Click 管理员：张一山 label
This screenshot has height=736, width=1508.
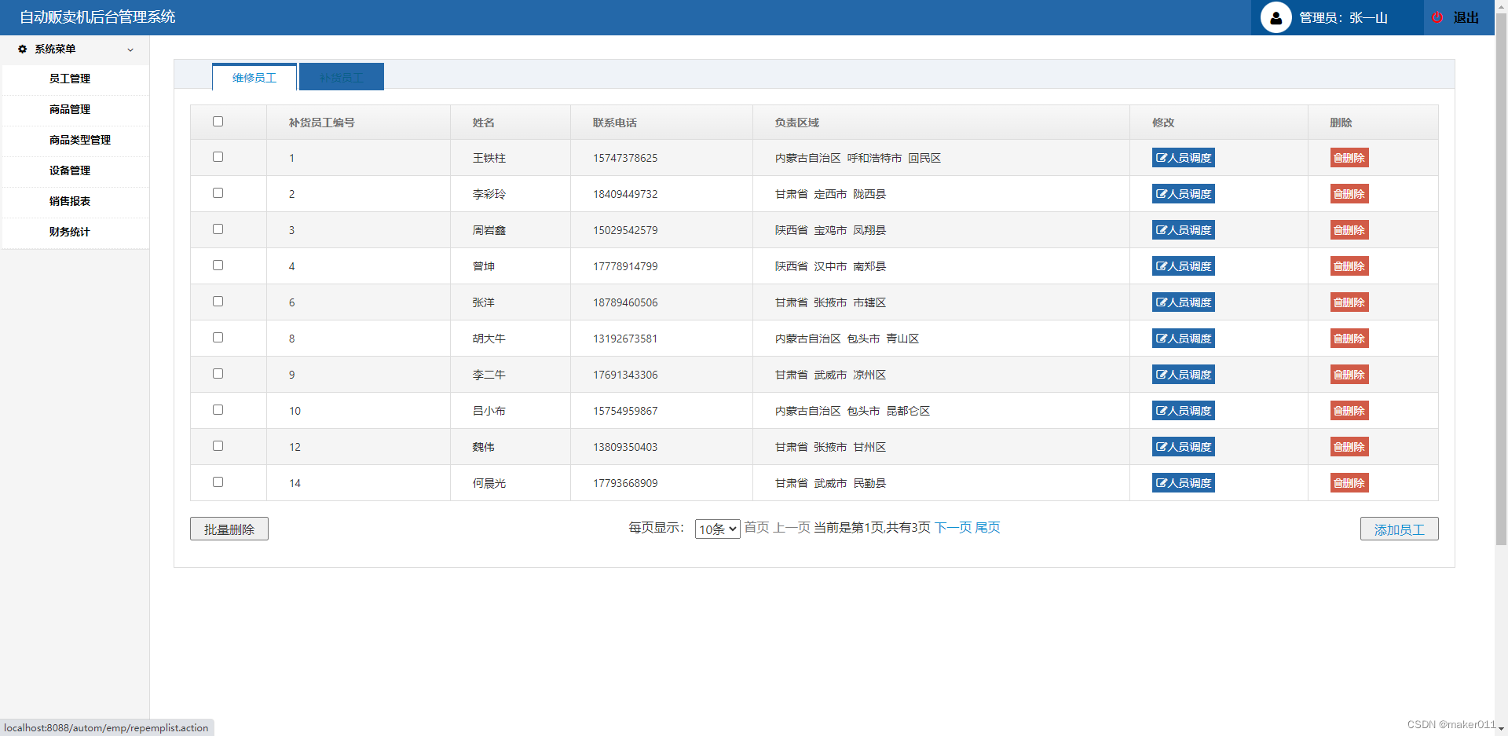pyautogui.click(x=1343, y=17)
